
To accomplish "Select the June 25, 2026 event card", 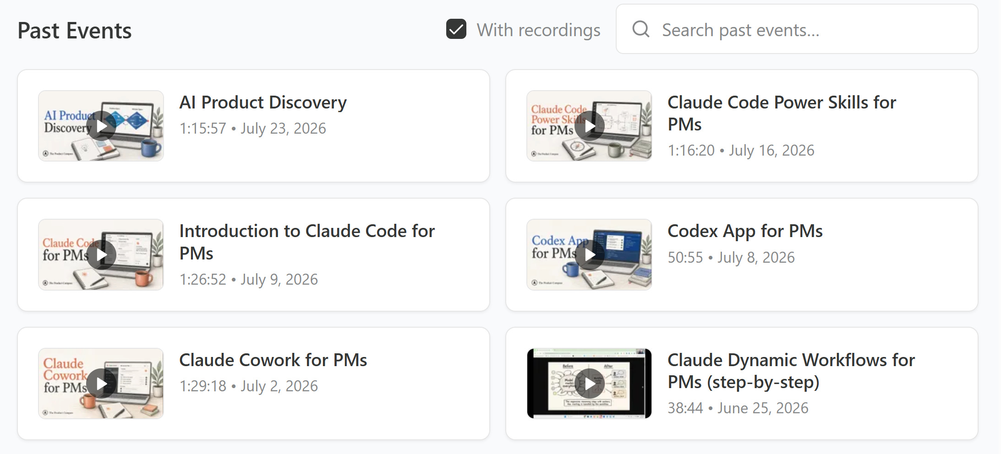I will coord(742,384).
